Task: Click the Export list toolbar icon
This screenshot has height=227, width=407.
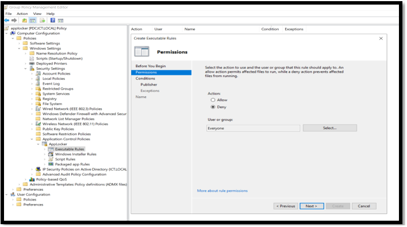Action: [x=43, y=21]
